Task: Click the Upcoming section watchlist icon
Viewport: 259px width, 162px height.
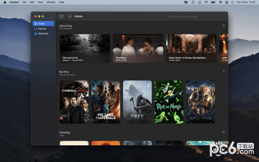Action: point(224,25)
